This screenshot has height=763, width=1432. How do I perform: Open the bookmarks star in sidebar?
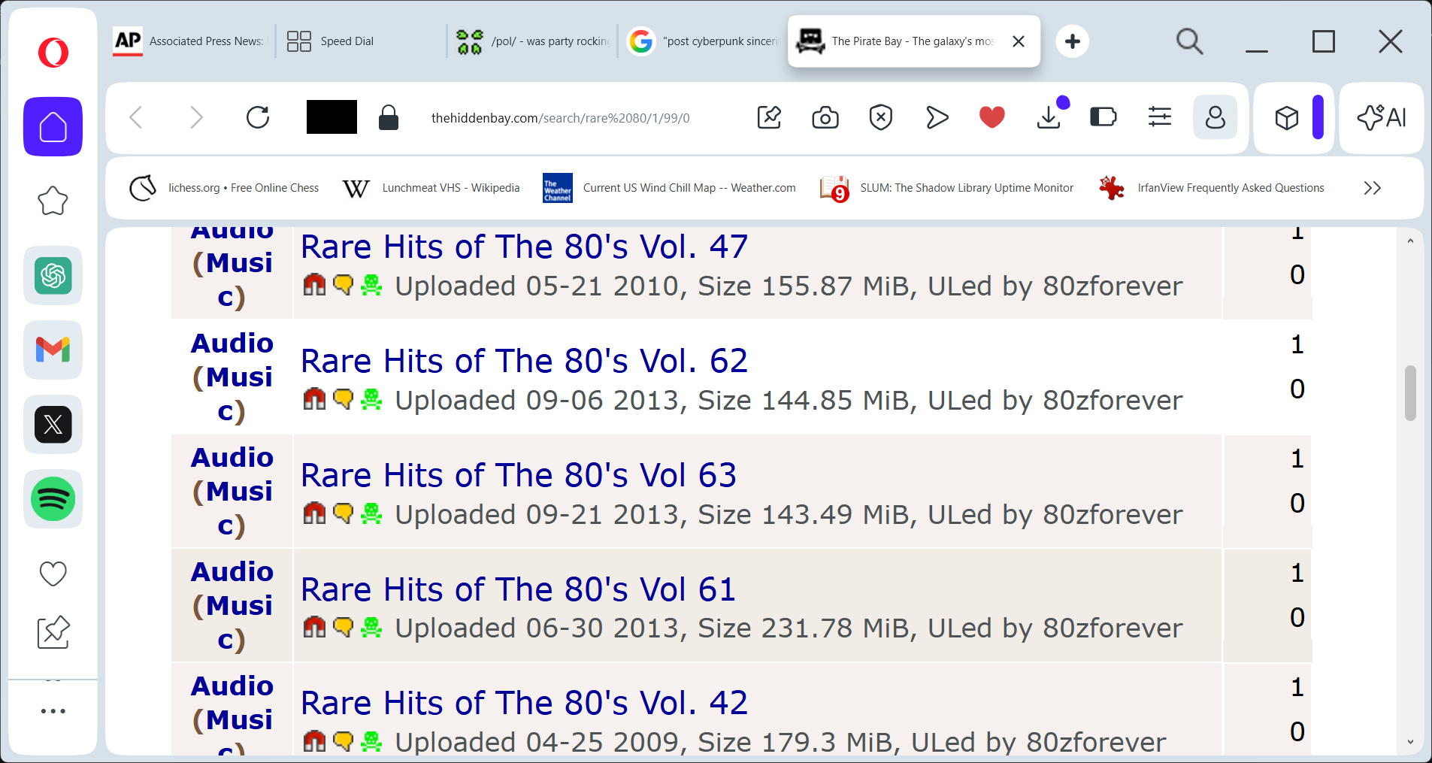pyautogui.click(x=53, y=201)
